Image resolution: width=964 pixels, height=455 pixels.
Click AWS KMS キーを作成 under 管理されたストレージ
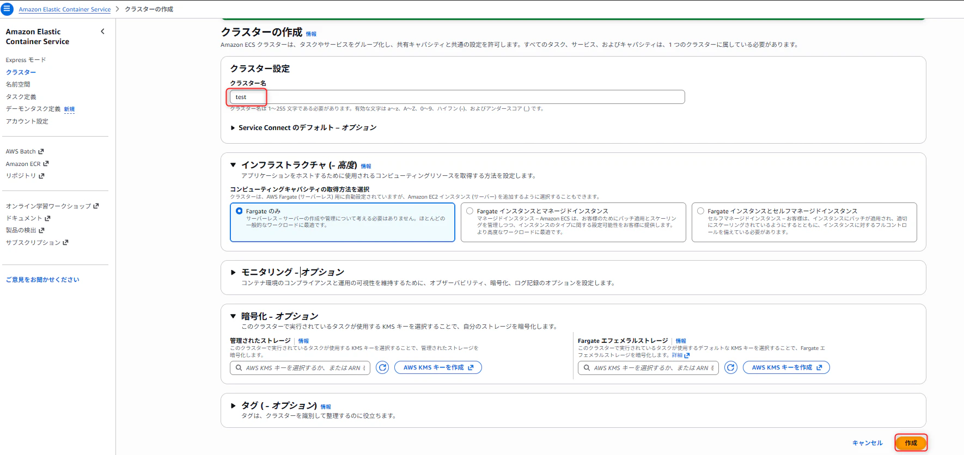[438, 367]
